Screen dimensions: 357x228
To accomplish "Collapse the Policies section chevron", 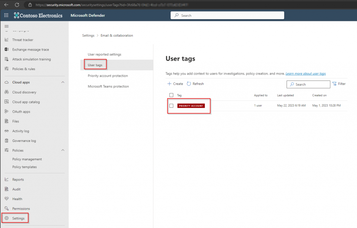I will tap(63, 150).
